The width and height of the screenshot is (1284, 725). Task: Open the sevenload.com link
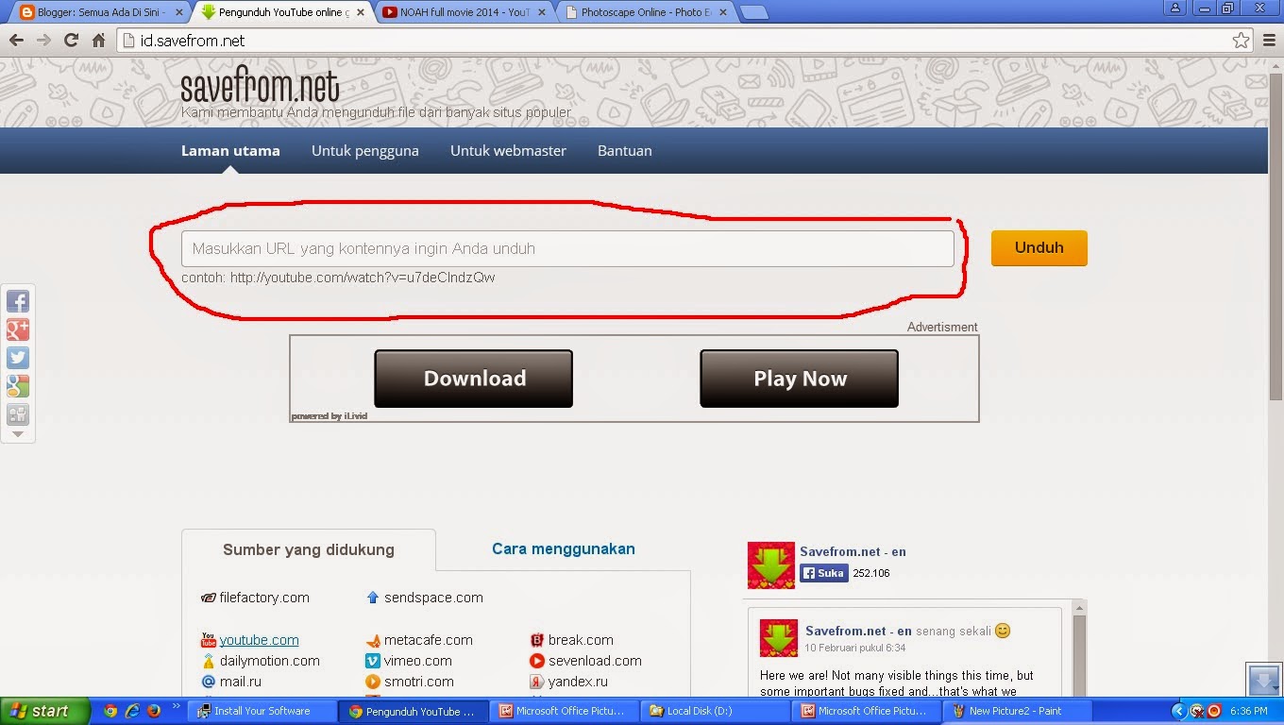(595, 661)
